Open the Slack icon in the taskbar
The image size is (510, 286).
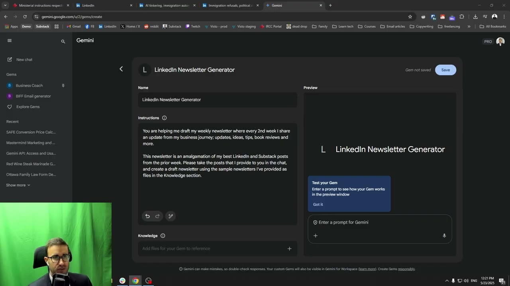click(x=122, y=281)
